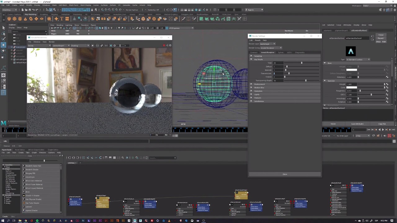Toggle the IOR map checker button
Viewport: 397px width, 223px height.
387,95
